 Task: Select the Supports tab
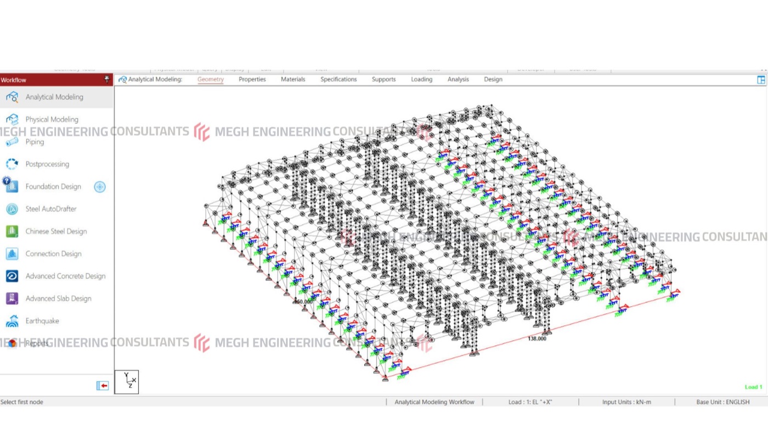pyautogui.click(x=383, y=79)
